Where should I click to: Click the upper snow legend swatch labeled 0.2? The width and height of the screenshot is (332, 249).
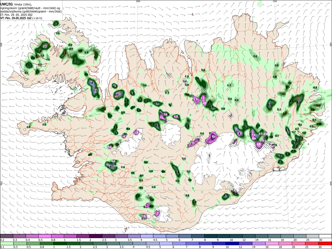click(x=6, y=236)
